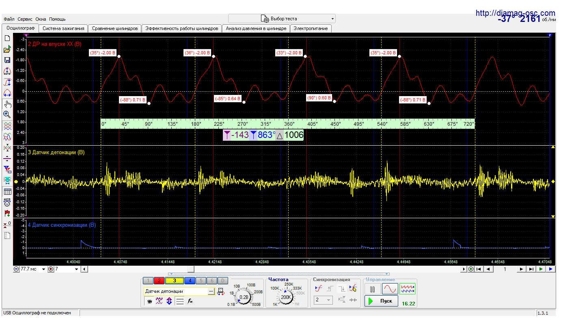Image resolution: width=561 pixels, height=318 pixels.
Task: Click the cyan sensor icon
Action: (7, 180)
